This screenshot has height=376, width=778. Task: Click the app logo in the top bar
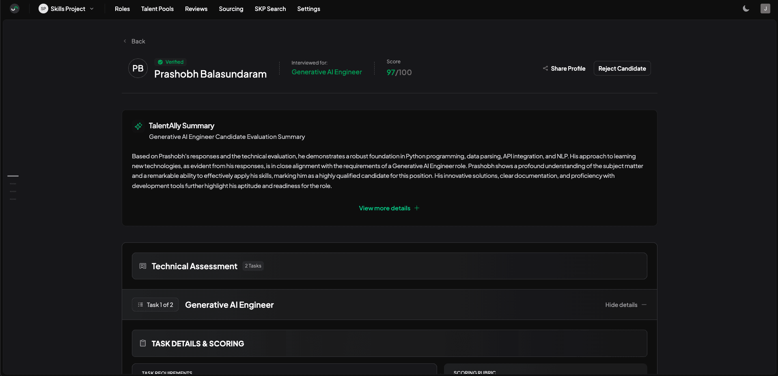15,9
